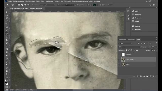The width and height of the screenshot is (162, 91).
Task: Toggle layer filter on/off switch
Action: coord(157,43)
